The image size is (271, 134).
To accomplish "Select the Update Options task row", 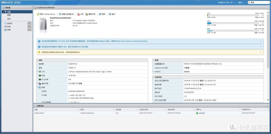I will (151, 113).
